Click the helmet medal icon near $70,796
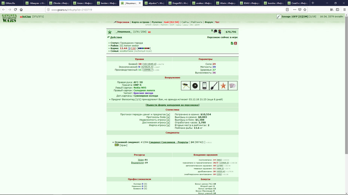 215,31
